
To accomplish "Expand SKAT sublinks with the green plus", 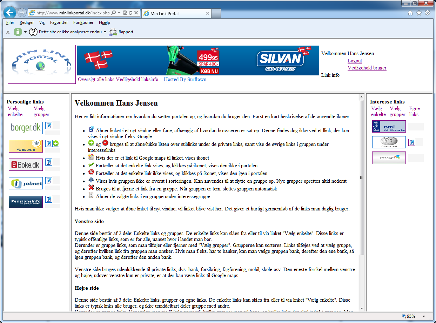I will point(56,143).
